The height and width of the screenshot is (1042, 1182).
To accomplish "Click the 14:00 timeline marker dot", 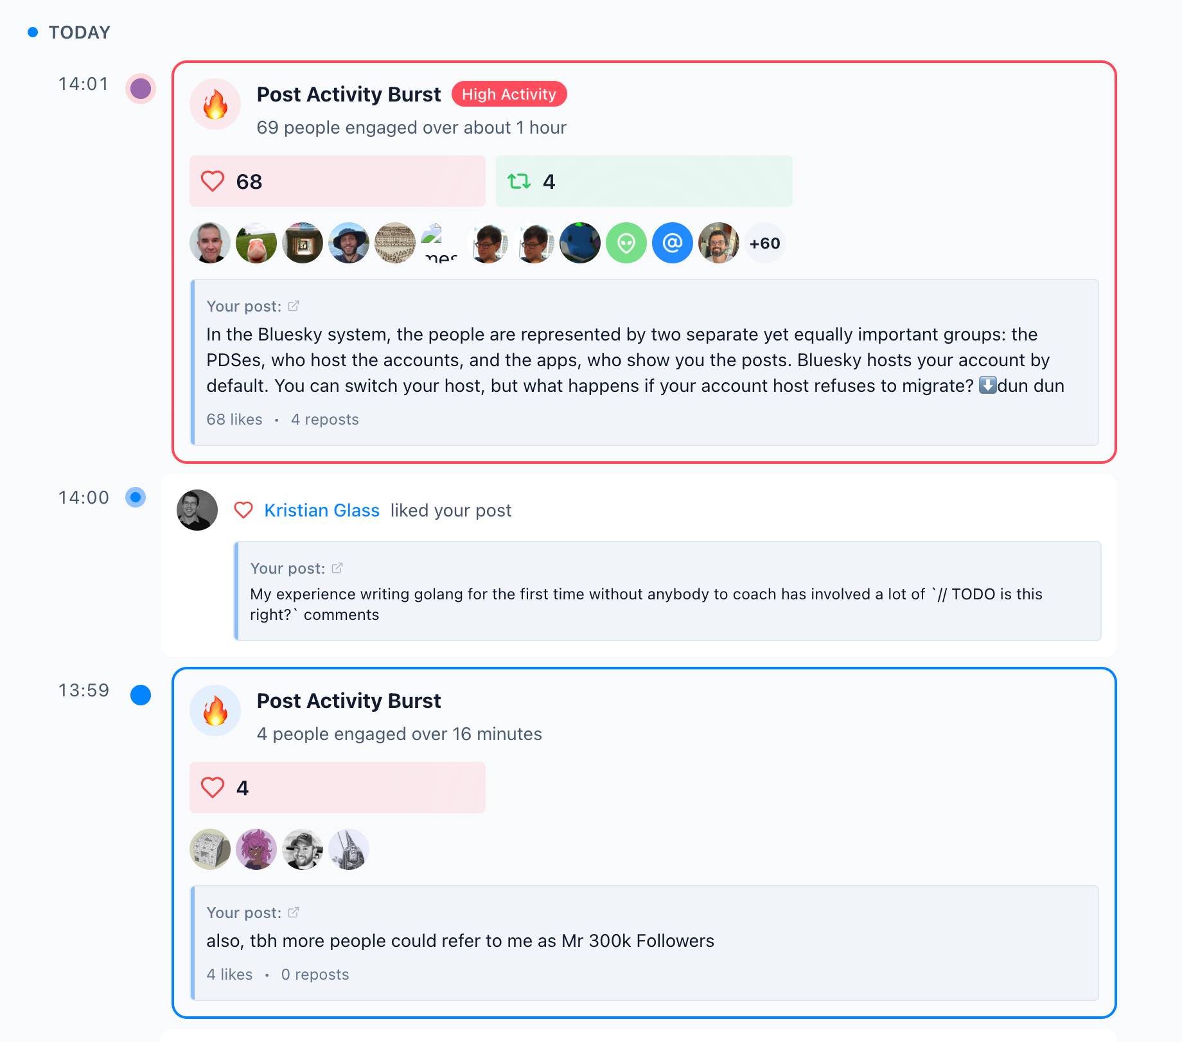I will [136, 497].
